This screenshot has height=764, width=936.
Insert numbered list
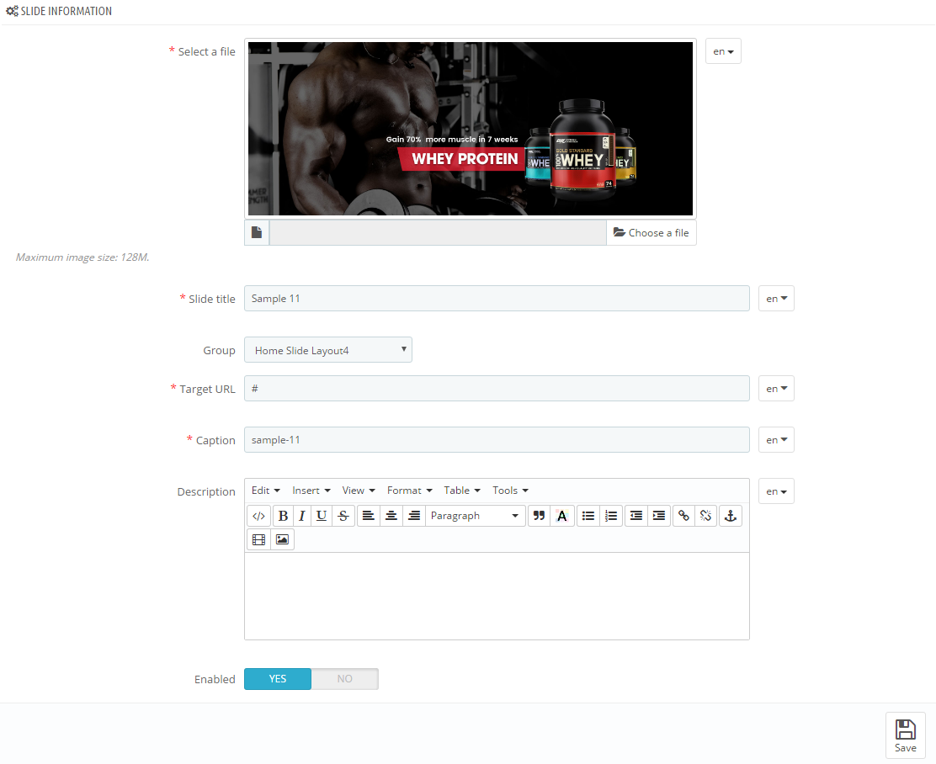[610, 516]
